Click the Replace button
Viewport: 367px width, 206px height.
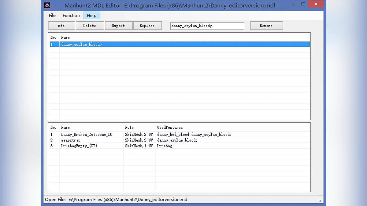pyautogui.click(x=147, y=26)
